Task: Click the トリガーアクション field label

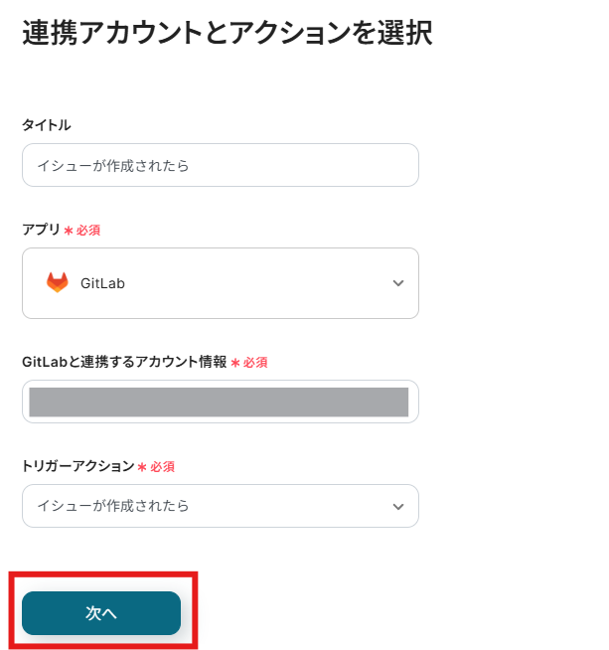Action: tap(77, 465)
